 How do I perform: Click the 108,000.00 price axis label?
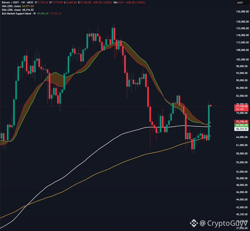point(242,50)
